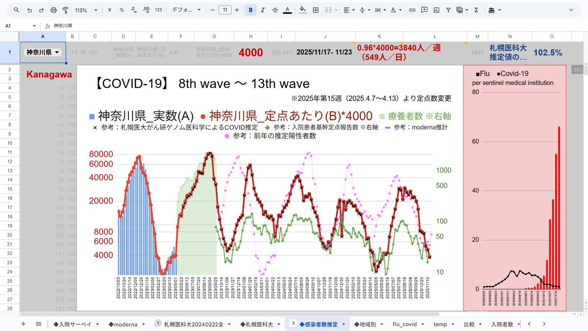Click the insert chart icon
588x331 pixels.
click(436, 10)
